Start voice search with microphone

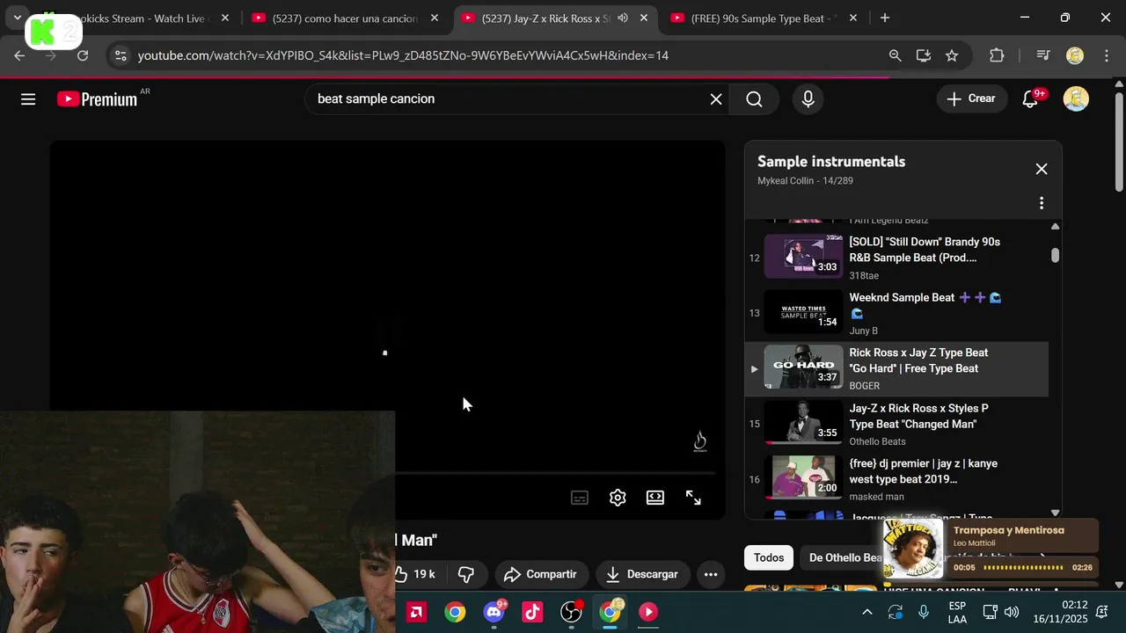[808, 99]
